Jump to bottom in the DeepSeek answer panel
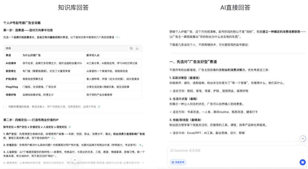Viewport: 308px width, 169px height. (x=303, y=139)
